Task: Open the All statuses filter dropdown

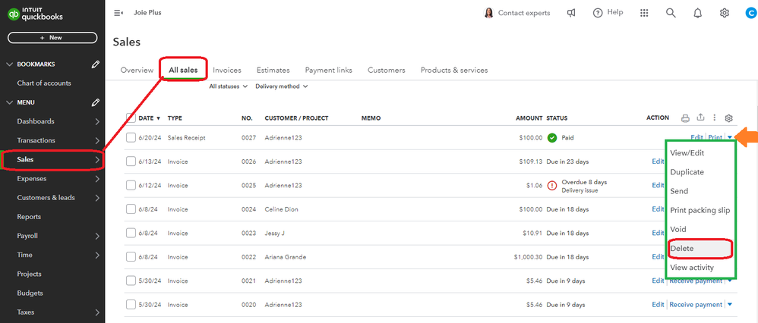Action: [229, 86]
